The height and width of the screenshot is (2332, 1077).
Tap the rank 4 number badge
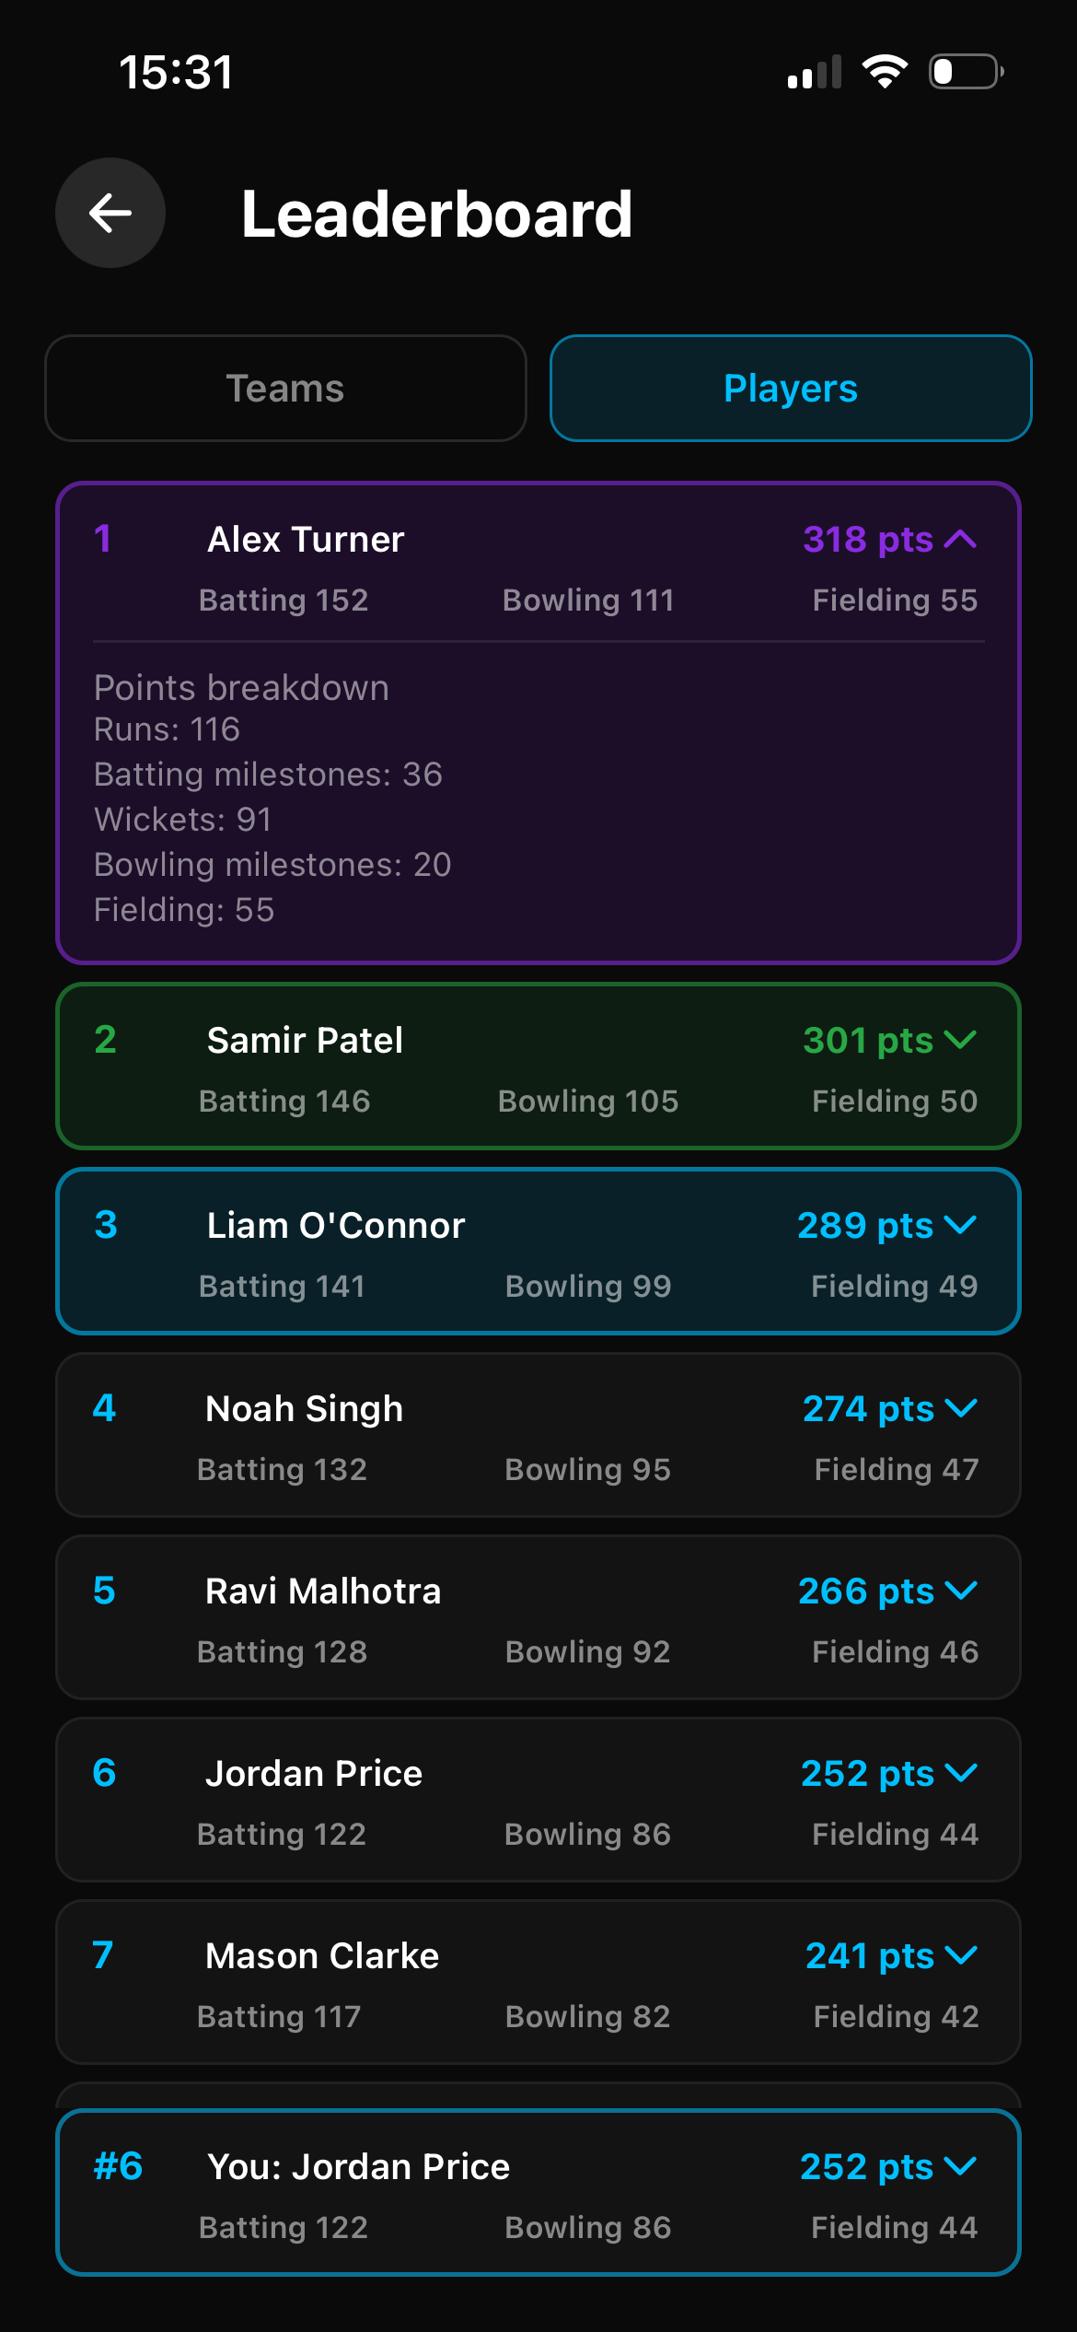click(x=104, y=1408)
